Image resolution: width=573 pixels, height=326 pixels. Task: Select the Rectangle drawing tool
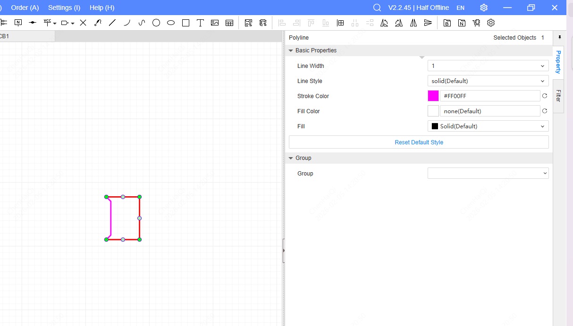[185, 23]
